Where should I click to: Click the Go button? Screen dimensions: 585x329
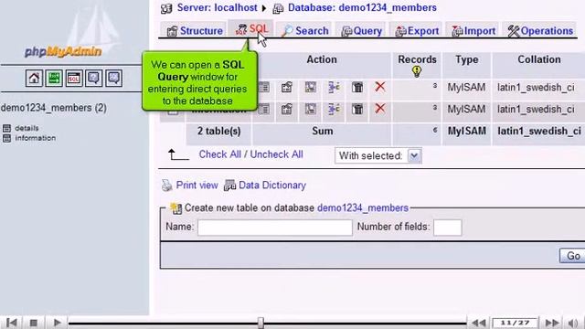[573, 256]
